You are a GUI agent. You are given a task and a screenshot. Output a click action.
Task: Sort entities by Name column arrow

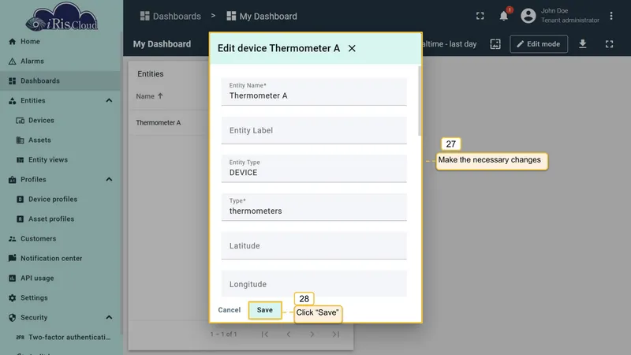point(160,95)
